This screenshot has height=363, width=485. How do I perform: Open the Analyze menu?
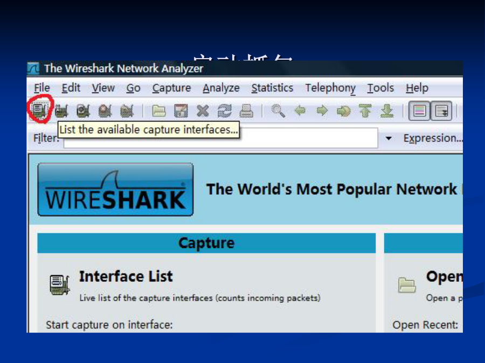[221, 88]
